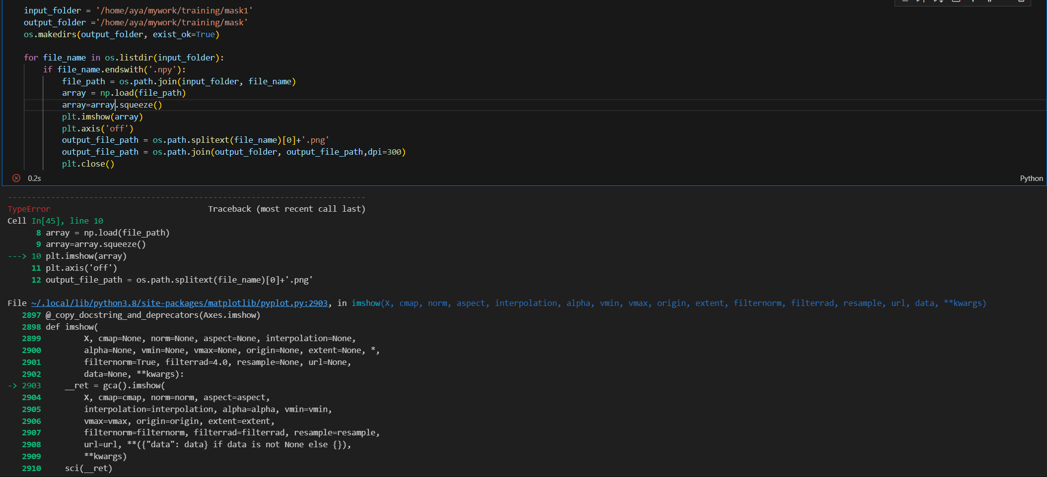1047x477 pixels.
Task: Click 'def imshow(' at line 2898
Action: tap(72, 327)
